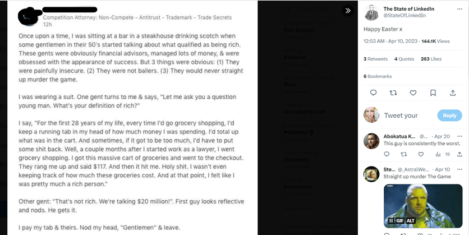Open more options for main tweet
Screen dimensions: 469x235
(x=459, y=10)
